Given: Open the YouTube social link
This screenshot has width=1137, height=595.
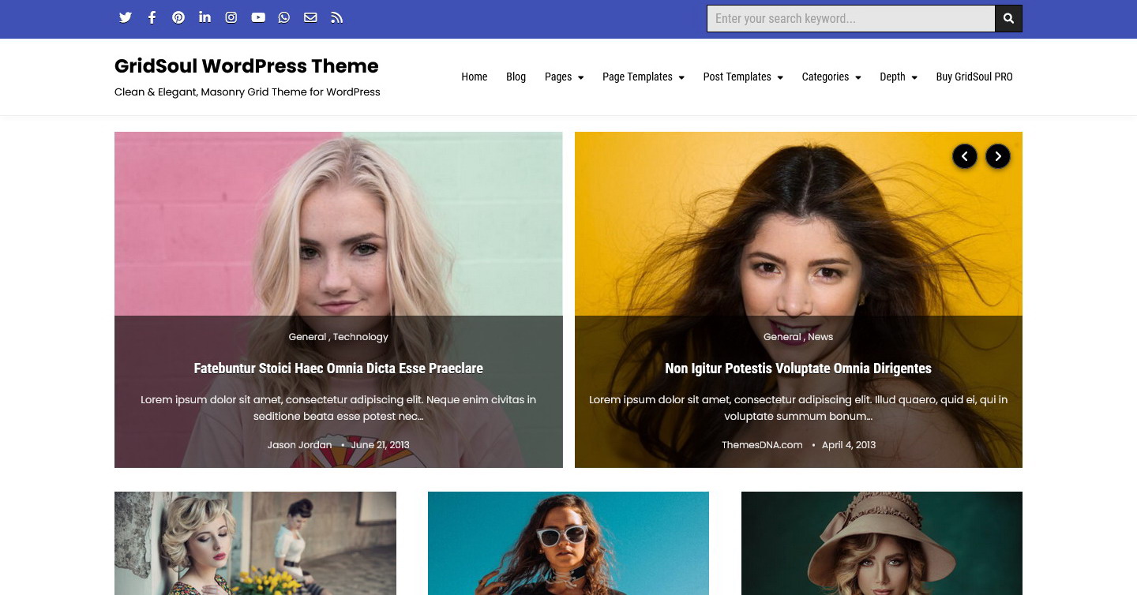Looking at the screenshot, I should (258, 17).
